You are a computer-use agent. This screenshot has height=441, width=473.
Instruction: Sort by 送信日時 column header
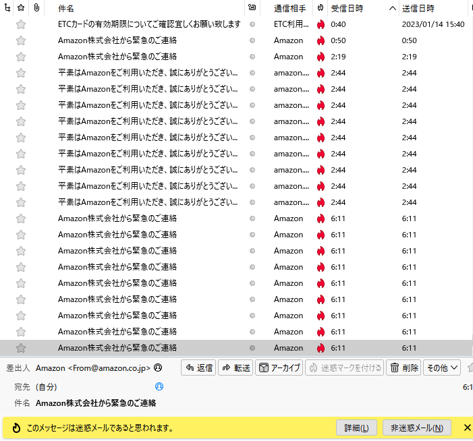(x=418, y=9)
